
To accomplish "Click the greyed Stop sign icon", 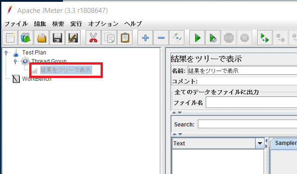I will click(x=228, y=38).
